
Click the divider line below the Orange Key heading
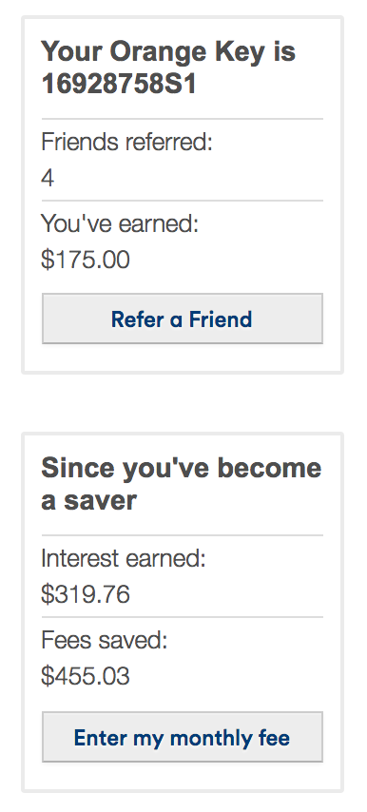183,119
